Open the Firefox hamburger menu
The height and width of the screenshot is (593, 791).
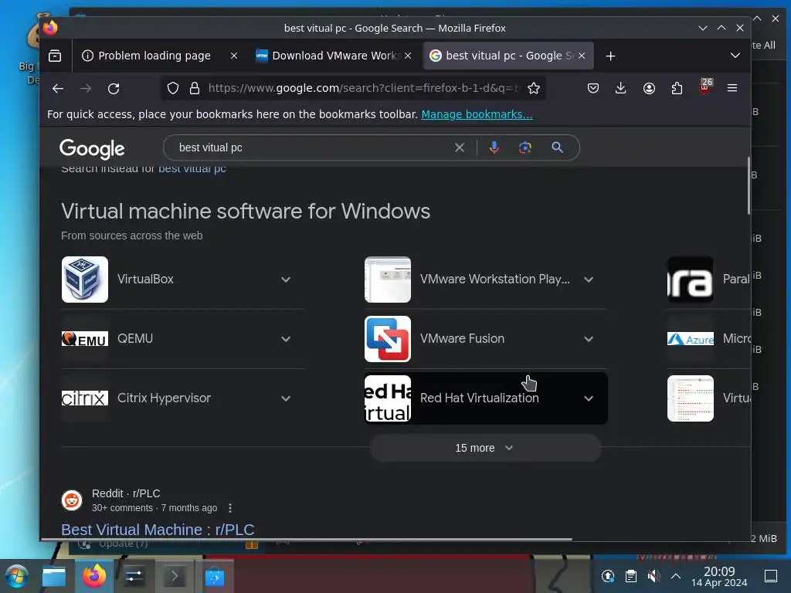[732, 88]
